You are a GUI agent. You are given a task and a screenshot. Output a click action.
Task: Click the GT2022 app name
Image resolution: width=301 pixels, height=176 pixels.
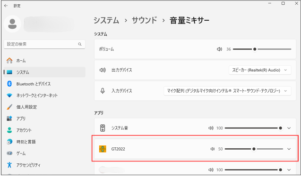(118, 149)
